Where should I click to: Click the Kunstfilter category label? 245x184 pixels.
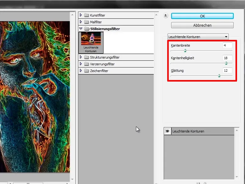coord(97,15)
